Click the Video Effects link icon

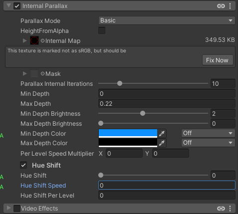[221, 209]
